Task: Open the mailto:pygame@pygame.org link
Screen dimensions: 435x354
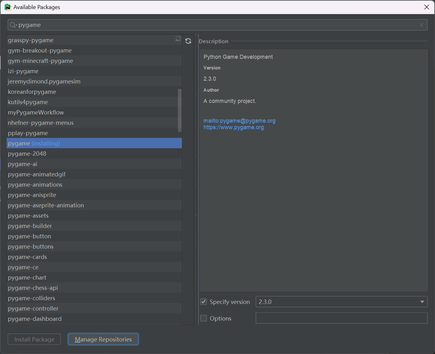Action: click(239, 121)
